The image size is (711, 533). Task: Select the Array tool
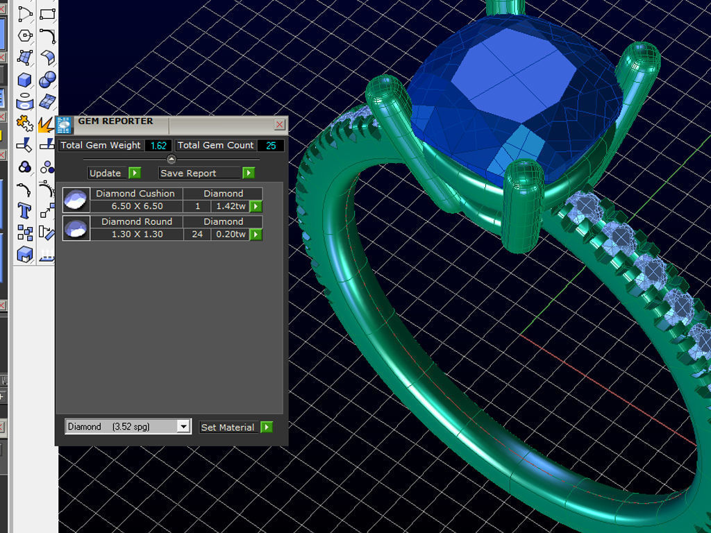click(x=24, y=233)
